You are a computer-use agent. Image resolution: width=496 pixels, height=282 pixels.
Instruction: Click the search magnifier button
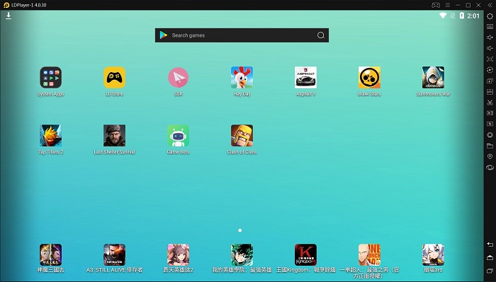click(x=321, y=35)
